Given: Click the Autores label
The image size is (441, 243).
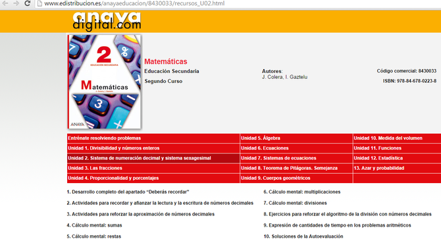Looking at the screenshot, I should pos(272,71).
